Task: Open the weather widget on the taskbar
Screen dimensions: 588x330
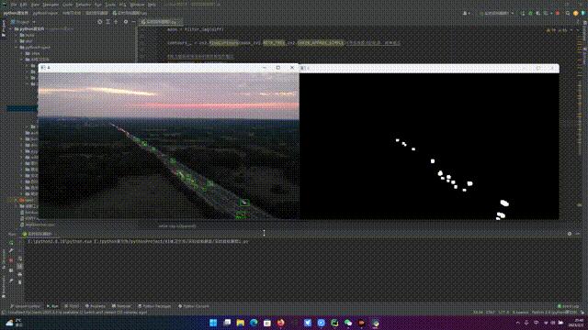Action: click(14, 323)
